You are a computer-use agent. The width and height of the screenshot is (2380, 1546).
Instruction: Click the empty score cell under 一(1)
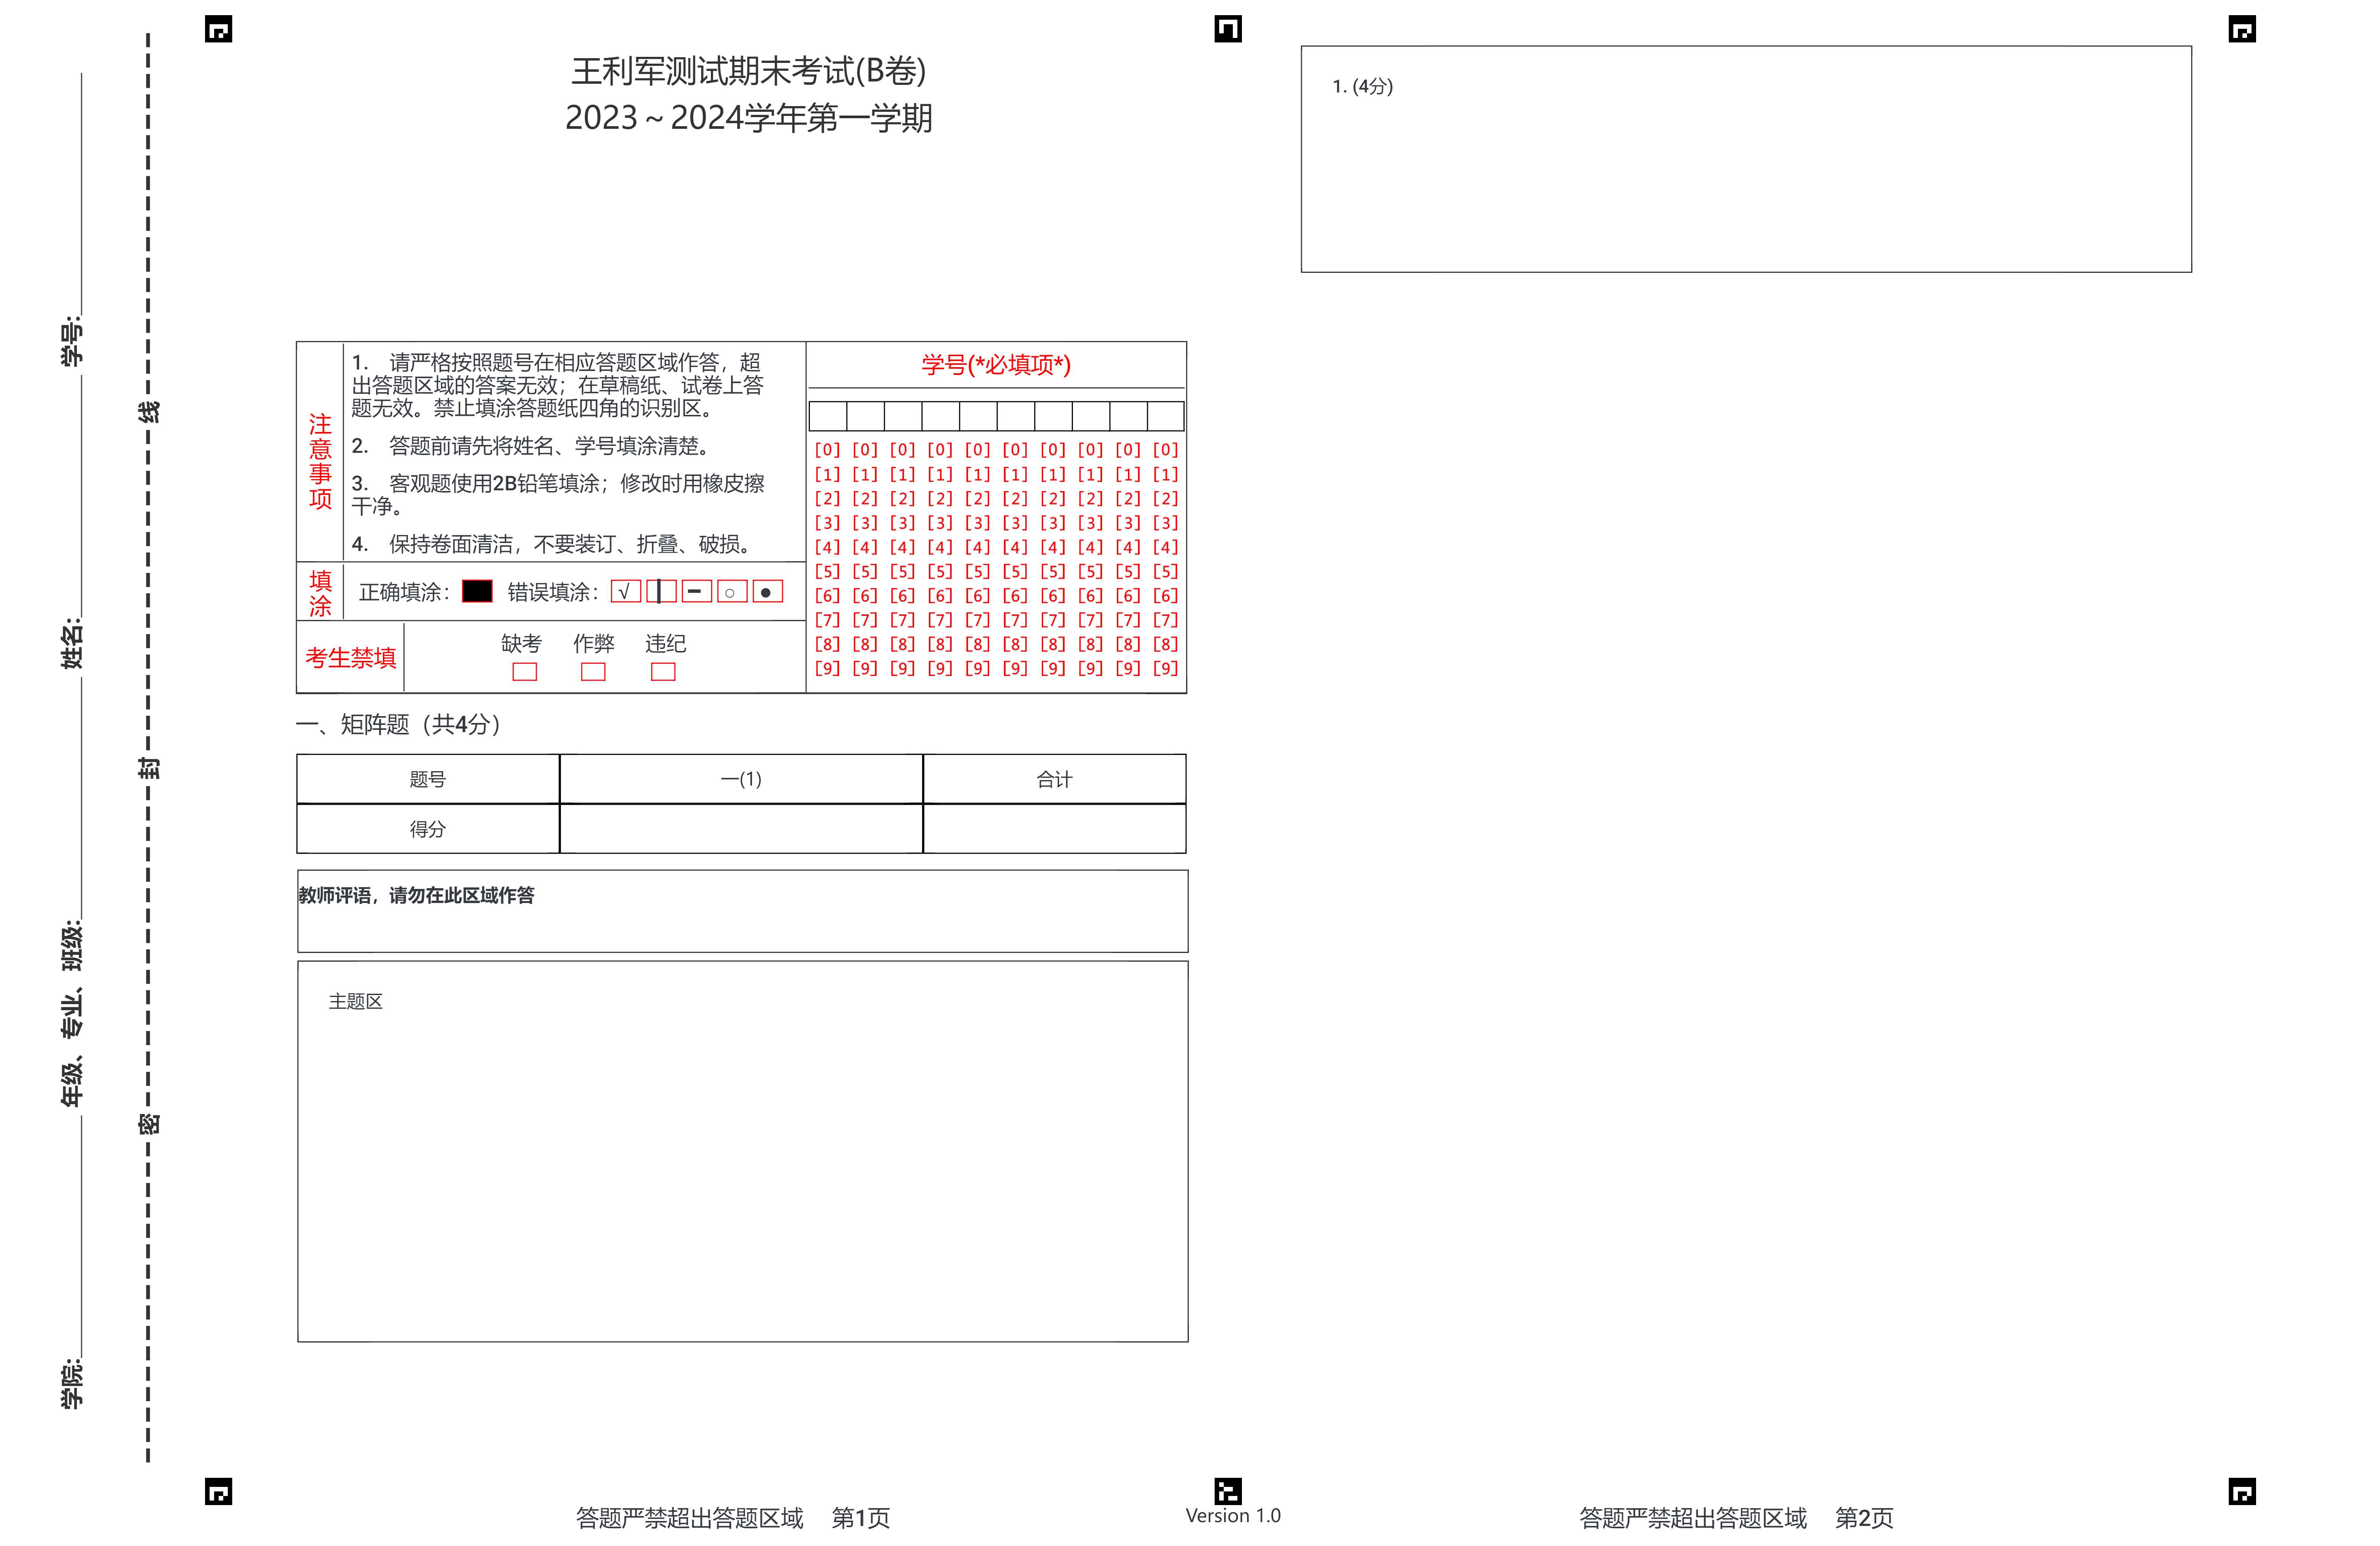741,829
